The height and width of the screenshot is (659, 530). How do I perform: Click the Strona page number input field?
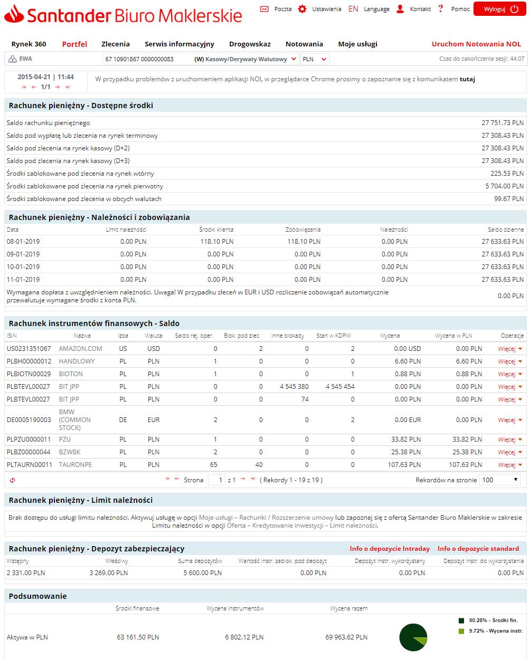click(216, 480)
